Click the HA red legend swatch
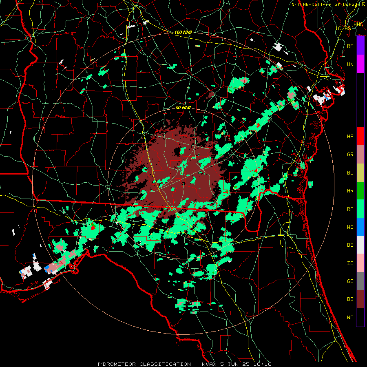The image size is (367, 367). [360, 136]
